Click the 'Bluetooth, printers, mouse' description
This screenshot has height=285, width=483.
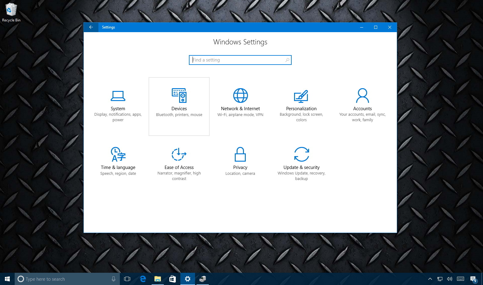179,115
